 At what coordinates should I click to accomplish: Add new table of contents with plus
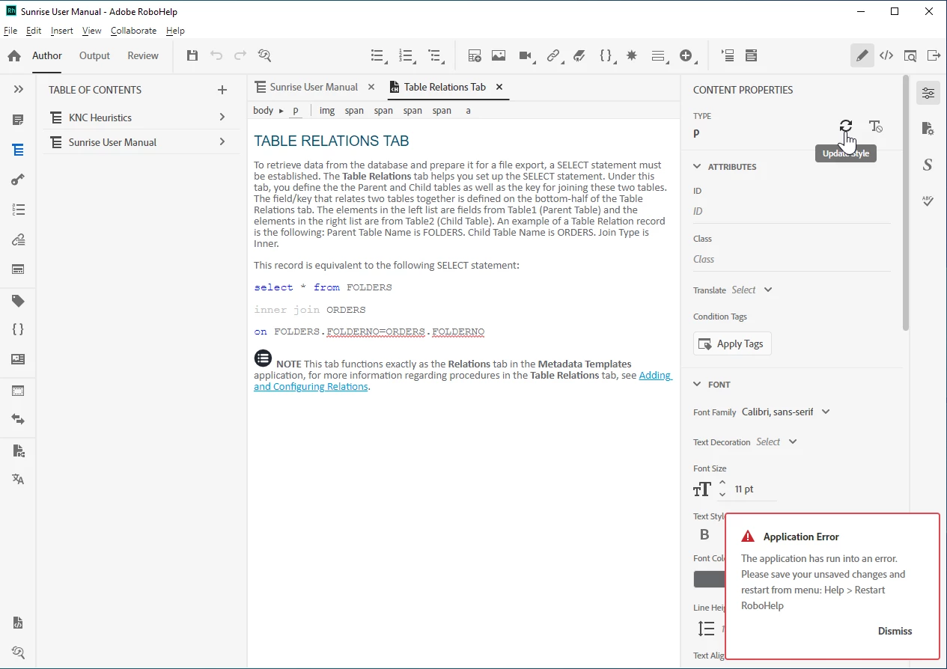(x=222, y=90)
